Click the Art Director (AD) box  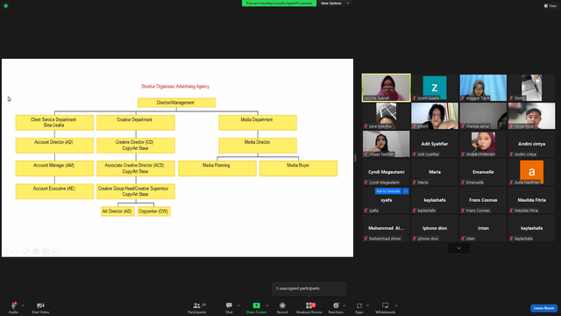pos(117,212)
